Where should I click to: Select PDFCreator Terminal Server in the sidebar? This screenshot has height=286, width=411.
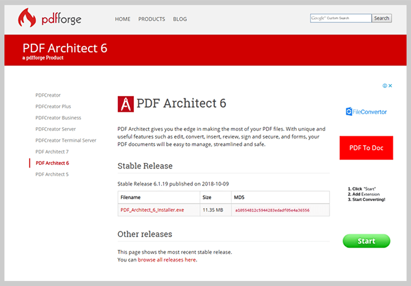coord(66,140)
